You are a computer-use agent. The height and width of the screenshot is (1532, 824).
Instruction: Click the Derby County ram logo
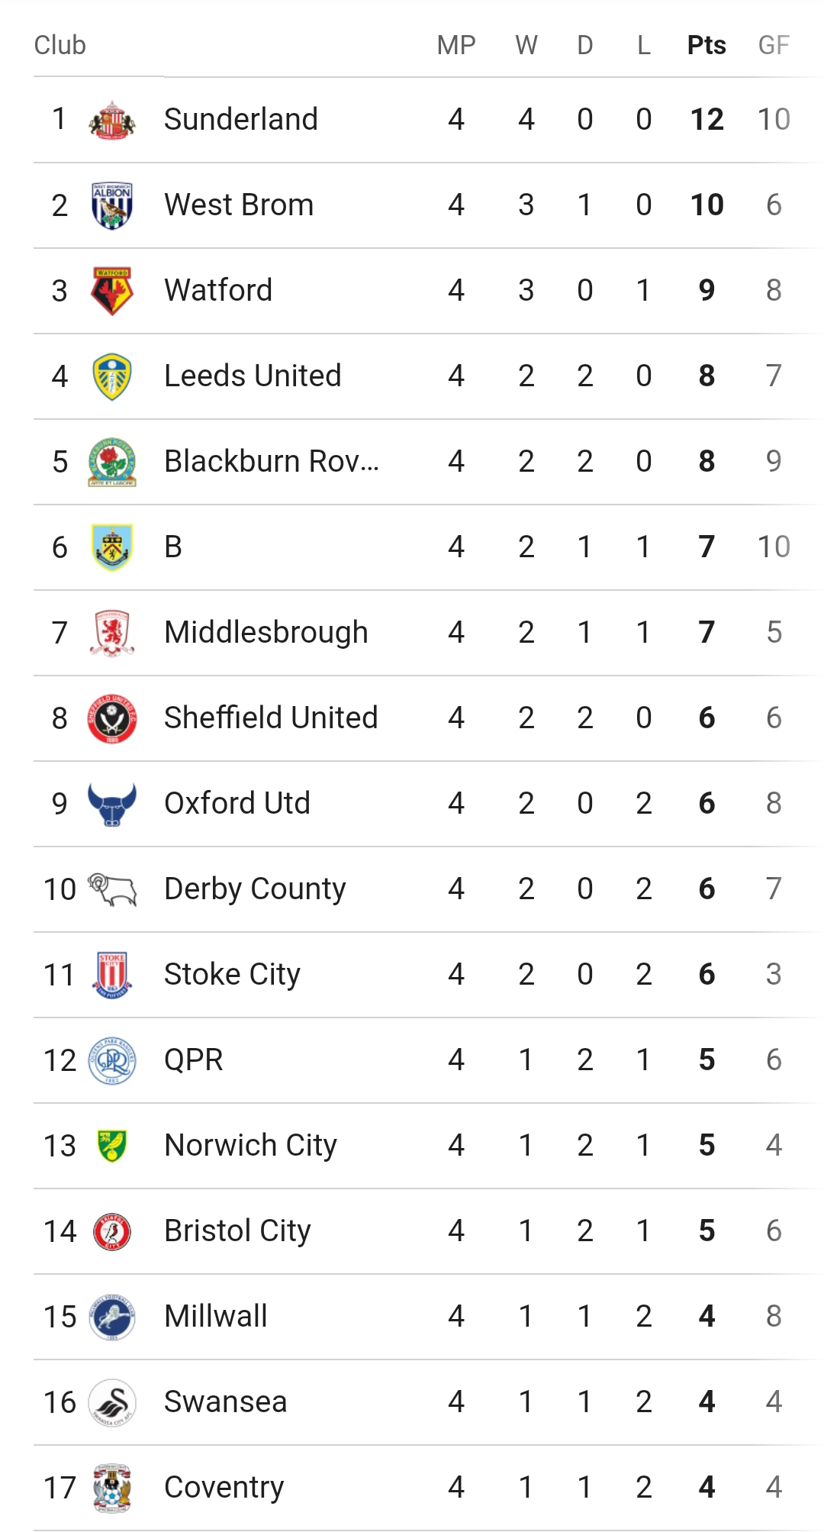coord(112,889)
